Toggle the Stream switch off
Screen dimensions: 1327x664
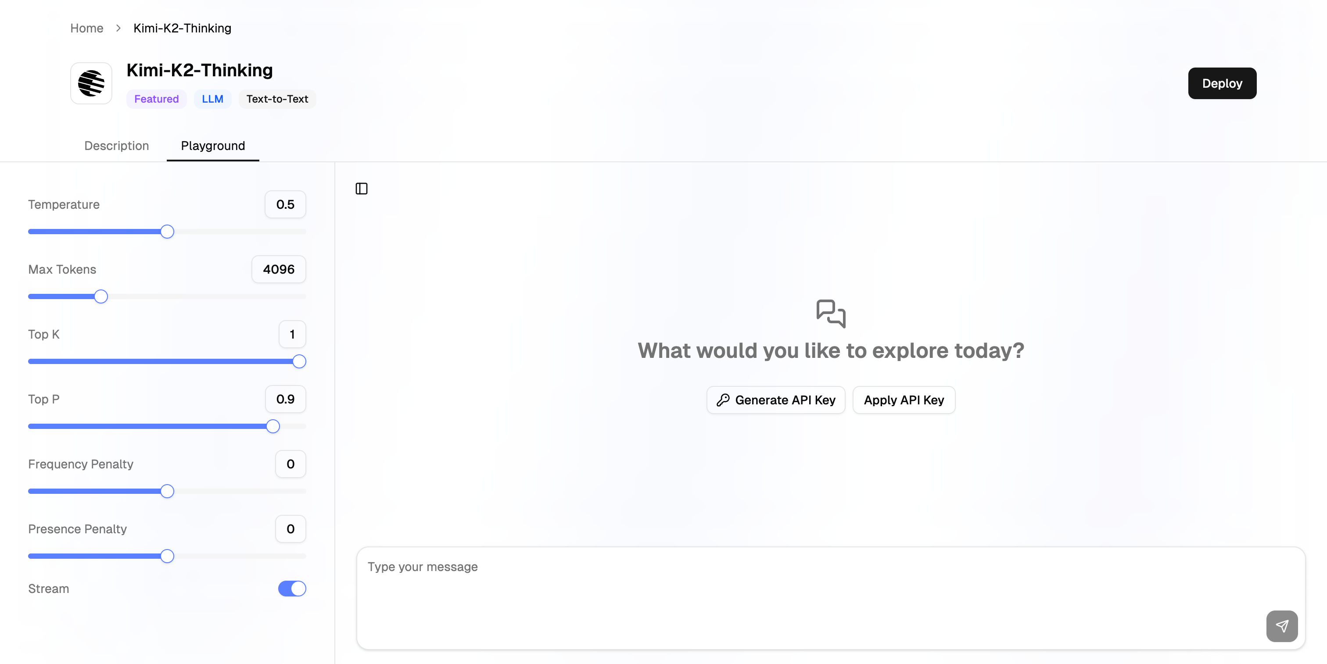[x=292, y=588]
